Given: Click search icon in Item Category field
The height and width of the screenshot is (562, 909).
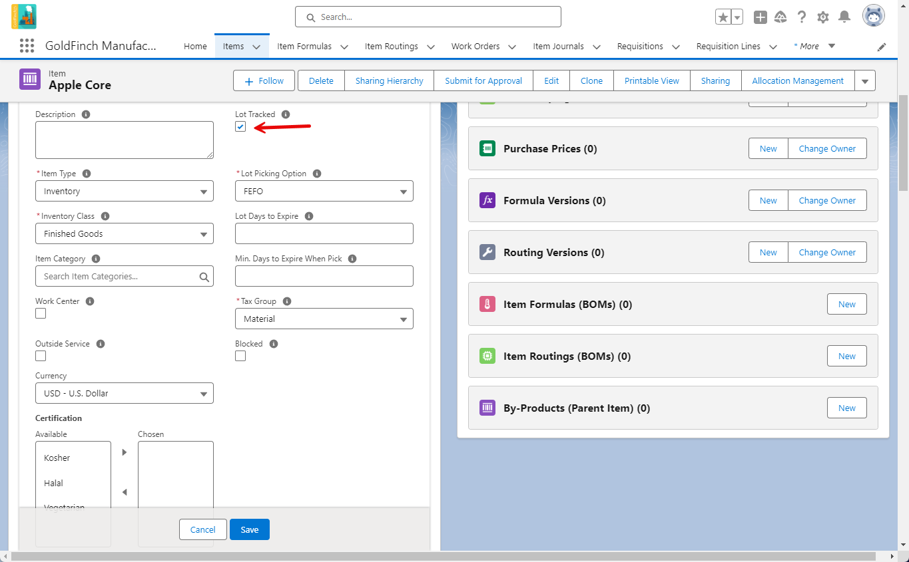Looking at the screenshot, I should (204, 277).
